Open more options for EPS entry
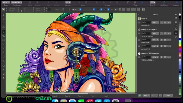 (169, 40)
